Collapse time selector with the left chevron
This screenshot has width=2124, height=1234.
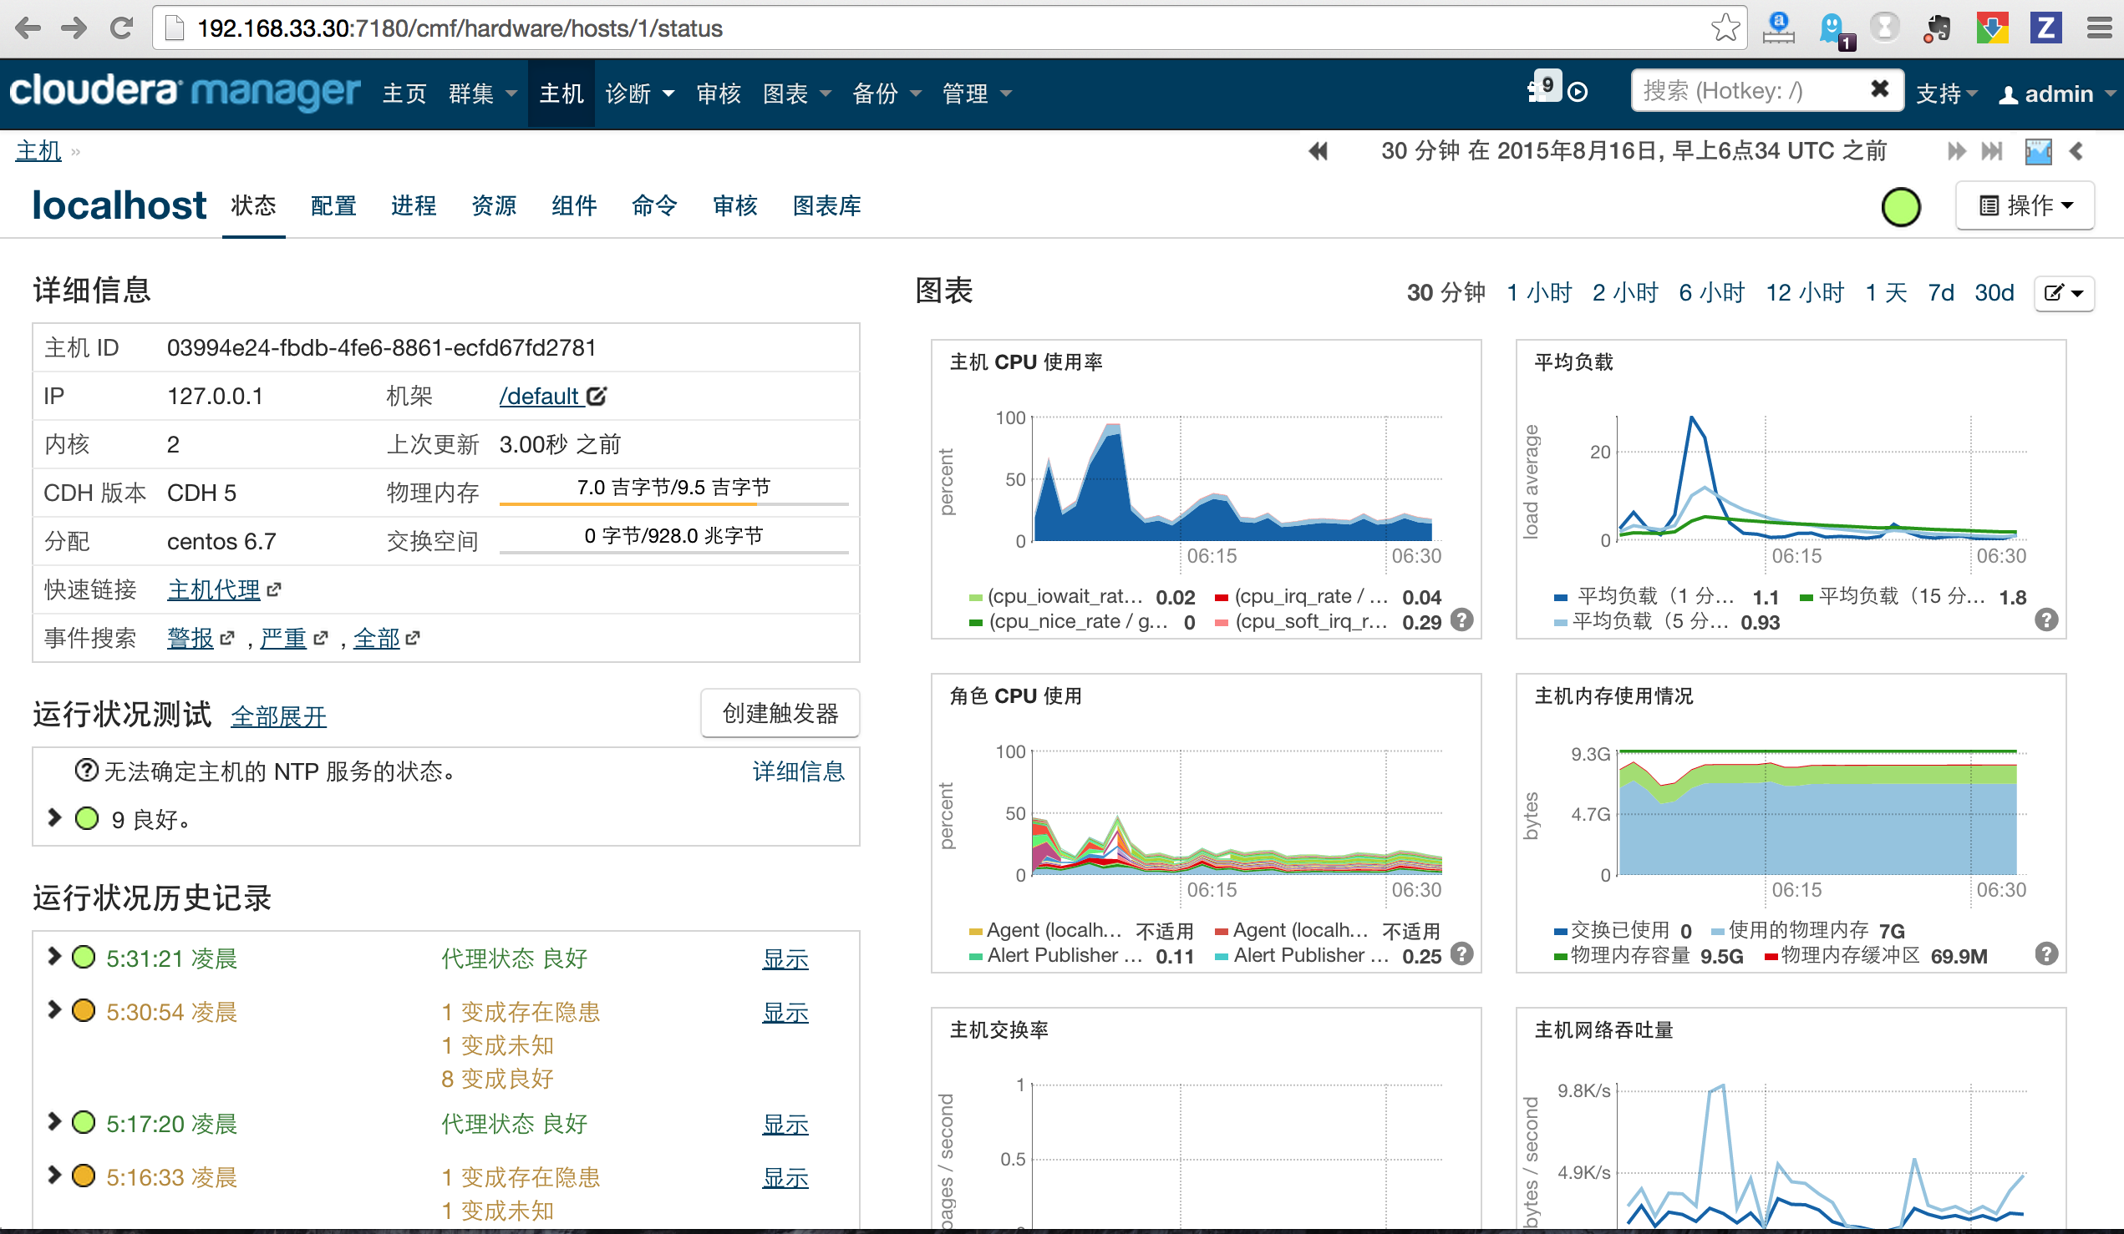click(2077, 152)
